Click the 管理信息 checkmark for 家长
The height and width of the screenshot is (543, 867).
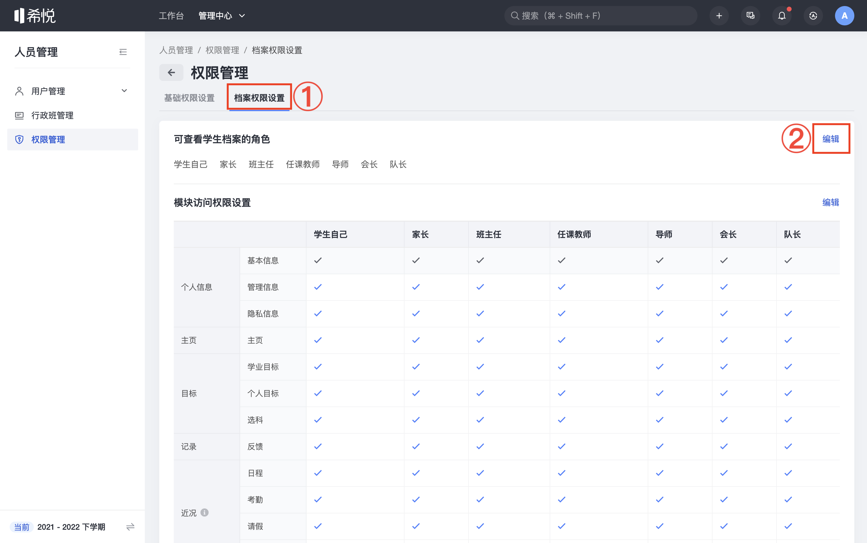[x=416, y=287]
